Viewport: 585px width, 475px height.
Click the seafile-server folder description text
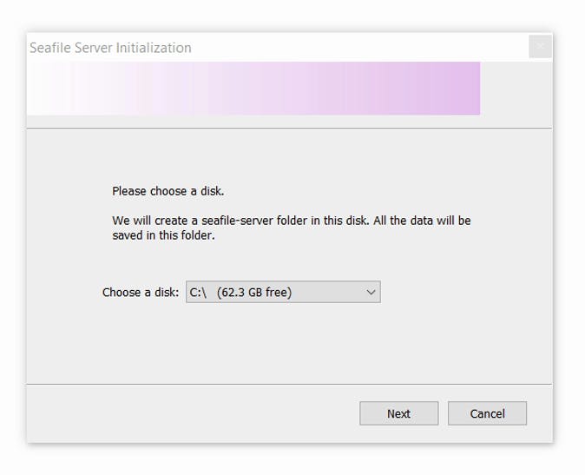click(x=291, y=221)
